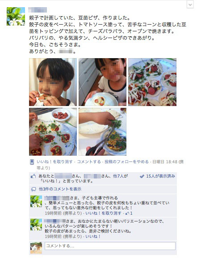Click the thumbs-up icon in likes summary
This screenshot has width=197, height=259.
[x=34, y=176]
